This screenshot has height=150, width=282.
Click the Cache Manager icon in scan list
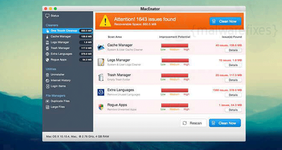[x=101, y=47]
